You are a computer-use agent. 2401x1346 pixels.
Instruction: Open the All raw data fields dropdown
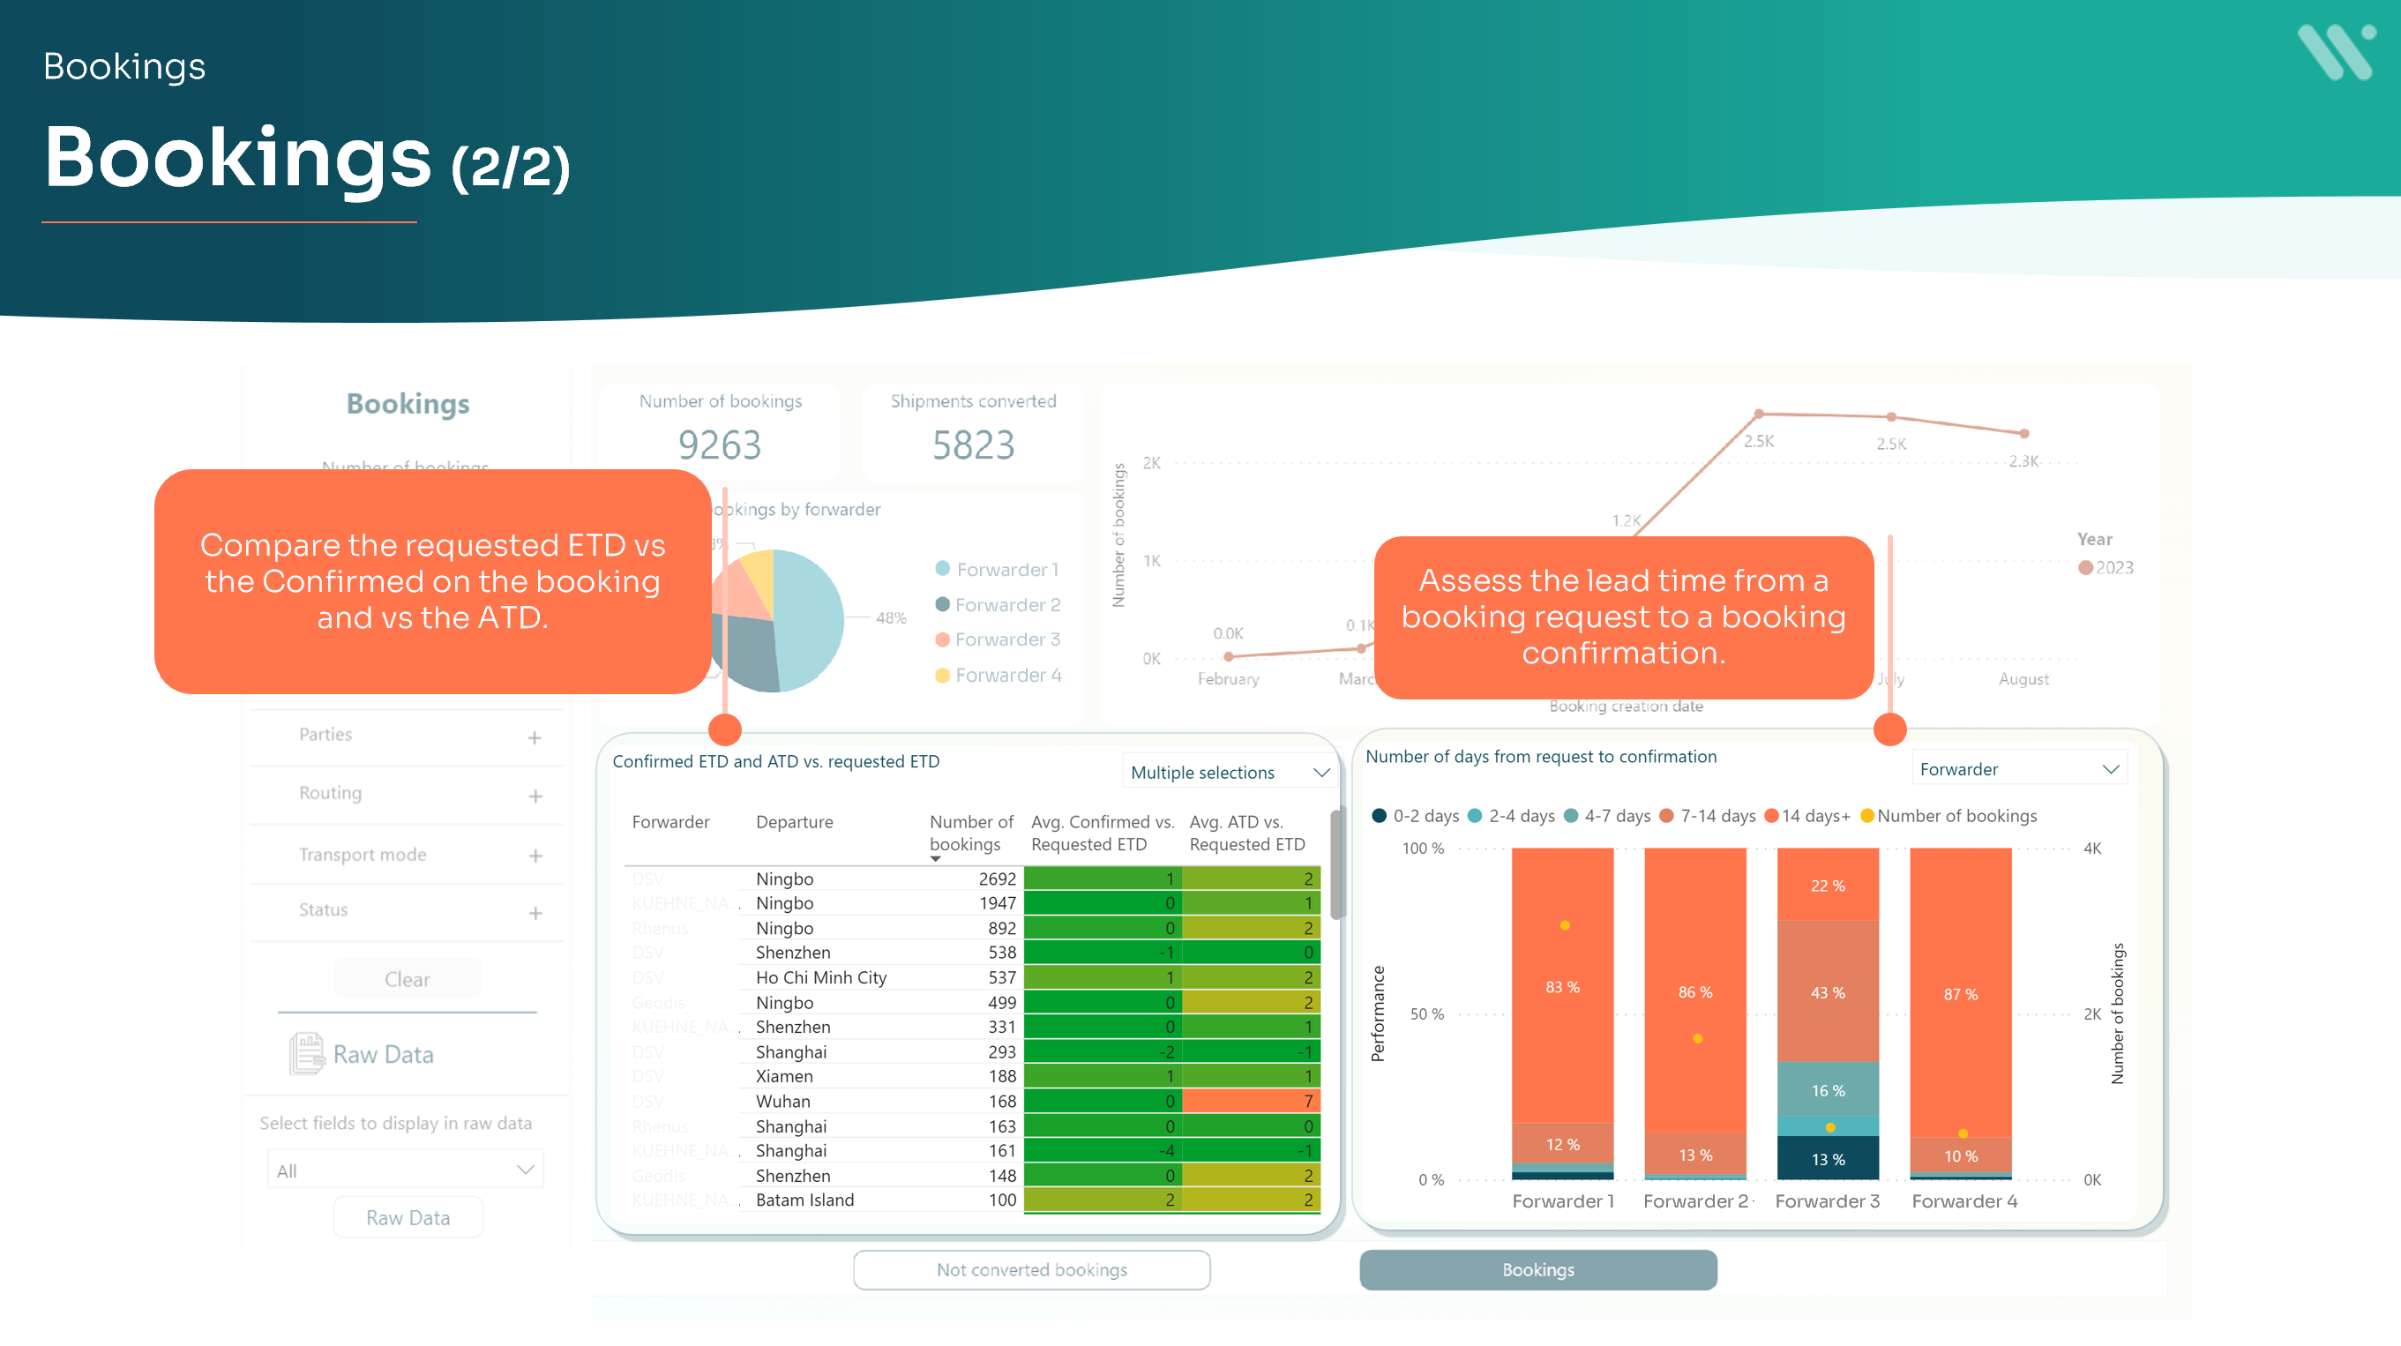(x=405, y=1170)
